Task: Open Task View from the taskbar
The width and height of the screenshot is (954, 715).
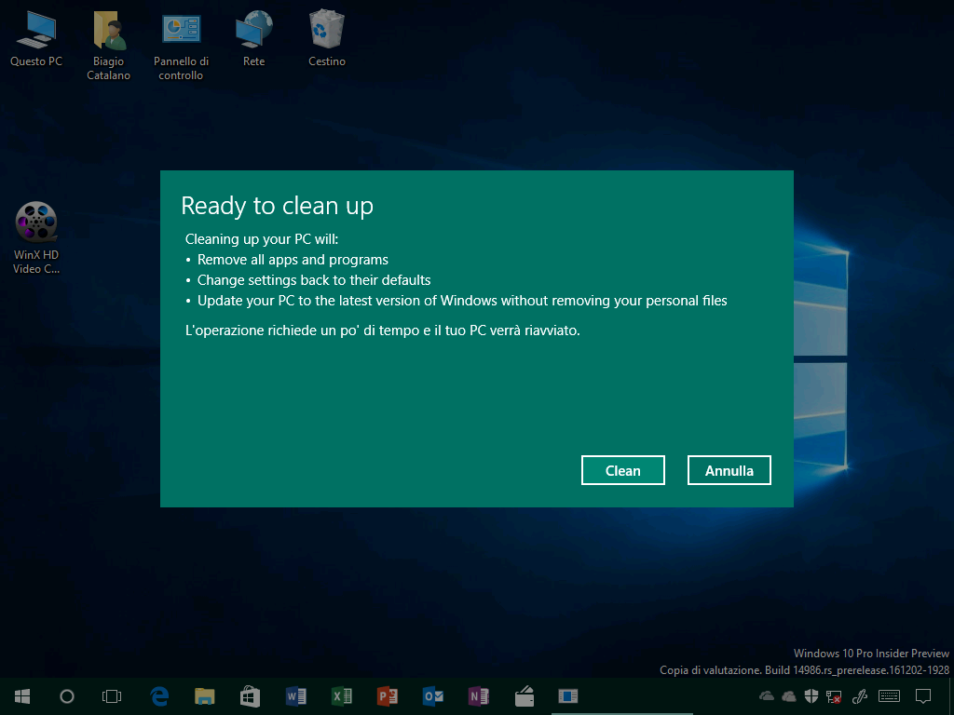Action: coord(112,696)
